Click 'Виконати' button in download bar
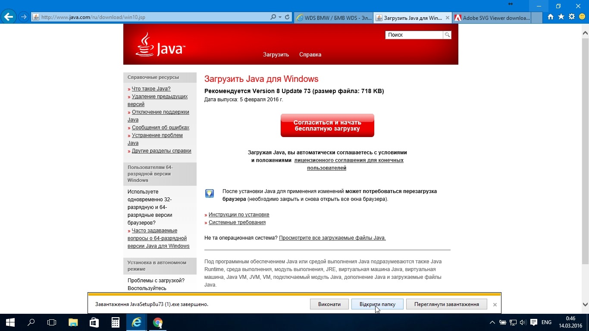Screen dimensions: 589x331 [329, 304]
